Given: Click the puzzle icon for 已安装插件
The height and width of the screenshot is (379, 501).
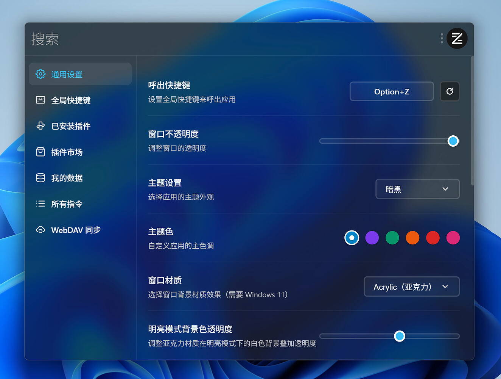Looking at the screenshot, I should click(x=40, y=126).
